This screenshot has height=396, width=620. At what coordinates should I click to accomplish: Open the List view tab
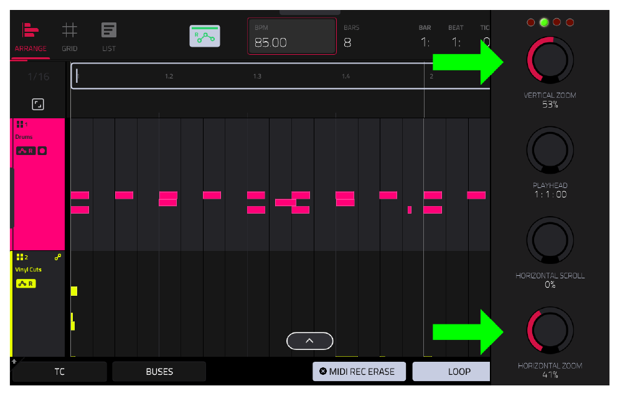109,37
